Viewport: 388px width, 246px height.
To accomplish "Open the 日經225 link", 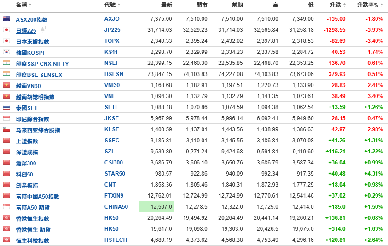I will pos(26,31).
